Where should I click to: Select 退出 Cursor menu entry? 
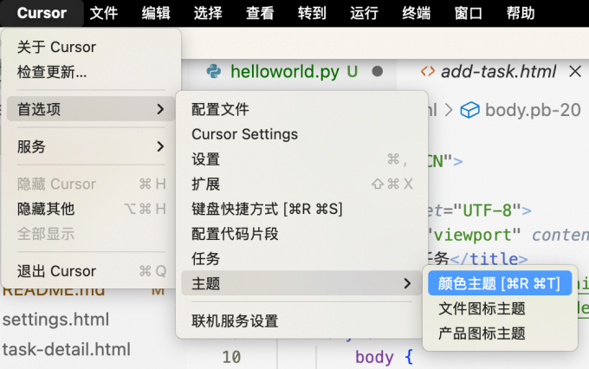pos(91,271)
